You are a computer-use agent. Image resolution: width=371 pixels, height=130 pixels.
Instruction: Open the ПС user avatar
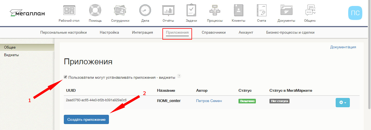pos(355,13)
